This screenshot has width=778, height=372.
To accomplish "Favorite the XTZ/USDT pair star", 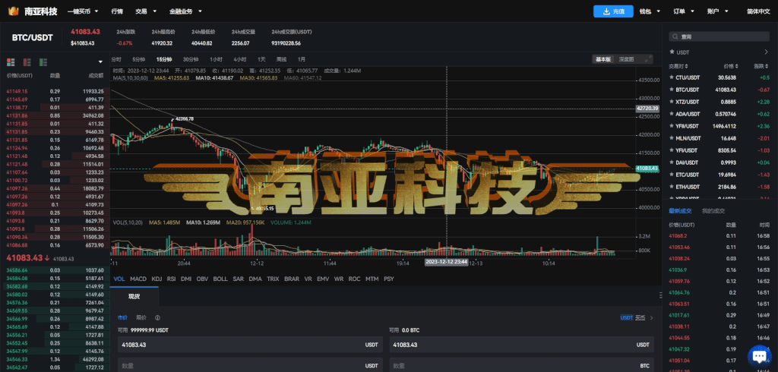I will click(672, 102).
